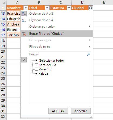
Task: Click the gray checkmark icon beside the list
Action: tap(24, 60)
